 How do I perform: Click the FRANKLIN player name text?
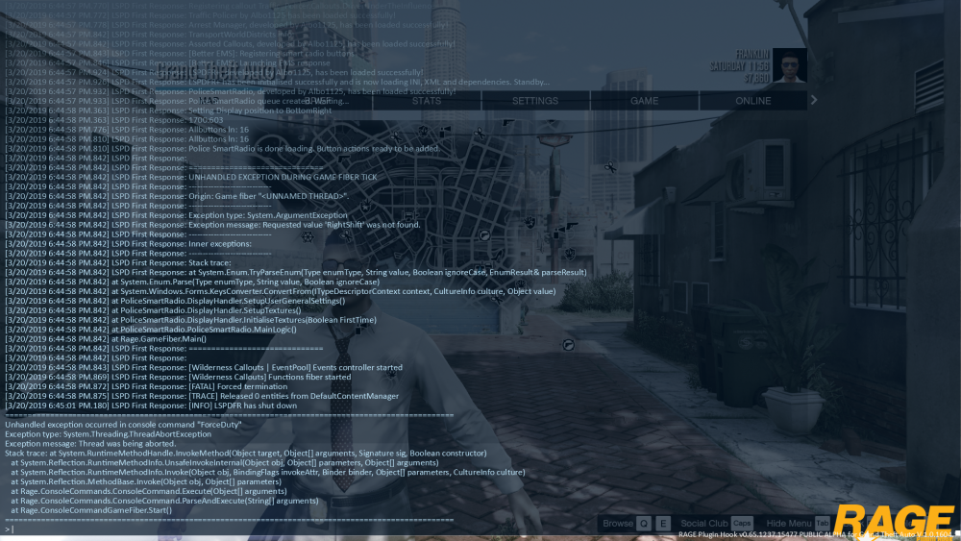click(x=752, y=55)
